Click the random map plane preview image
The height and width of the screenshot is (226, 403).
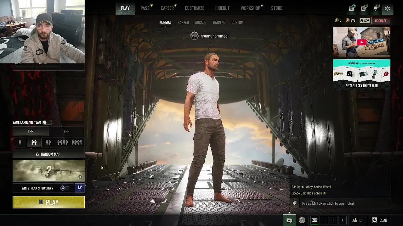[x=49, y=171]
